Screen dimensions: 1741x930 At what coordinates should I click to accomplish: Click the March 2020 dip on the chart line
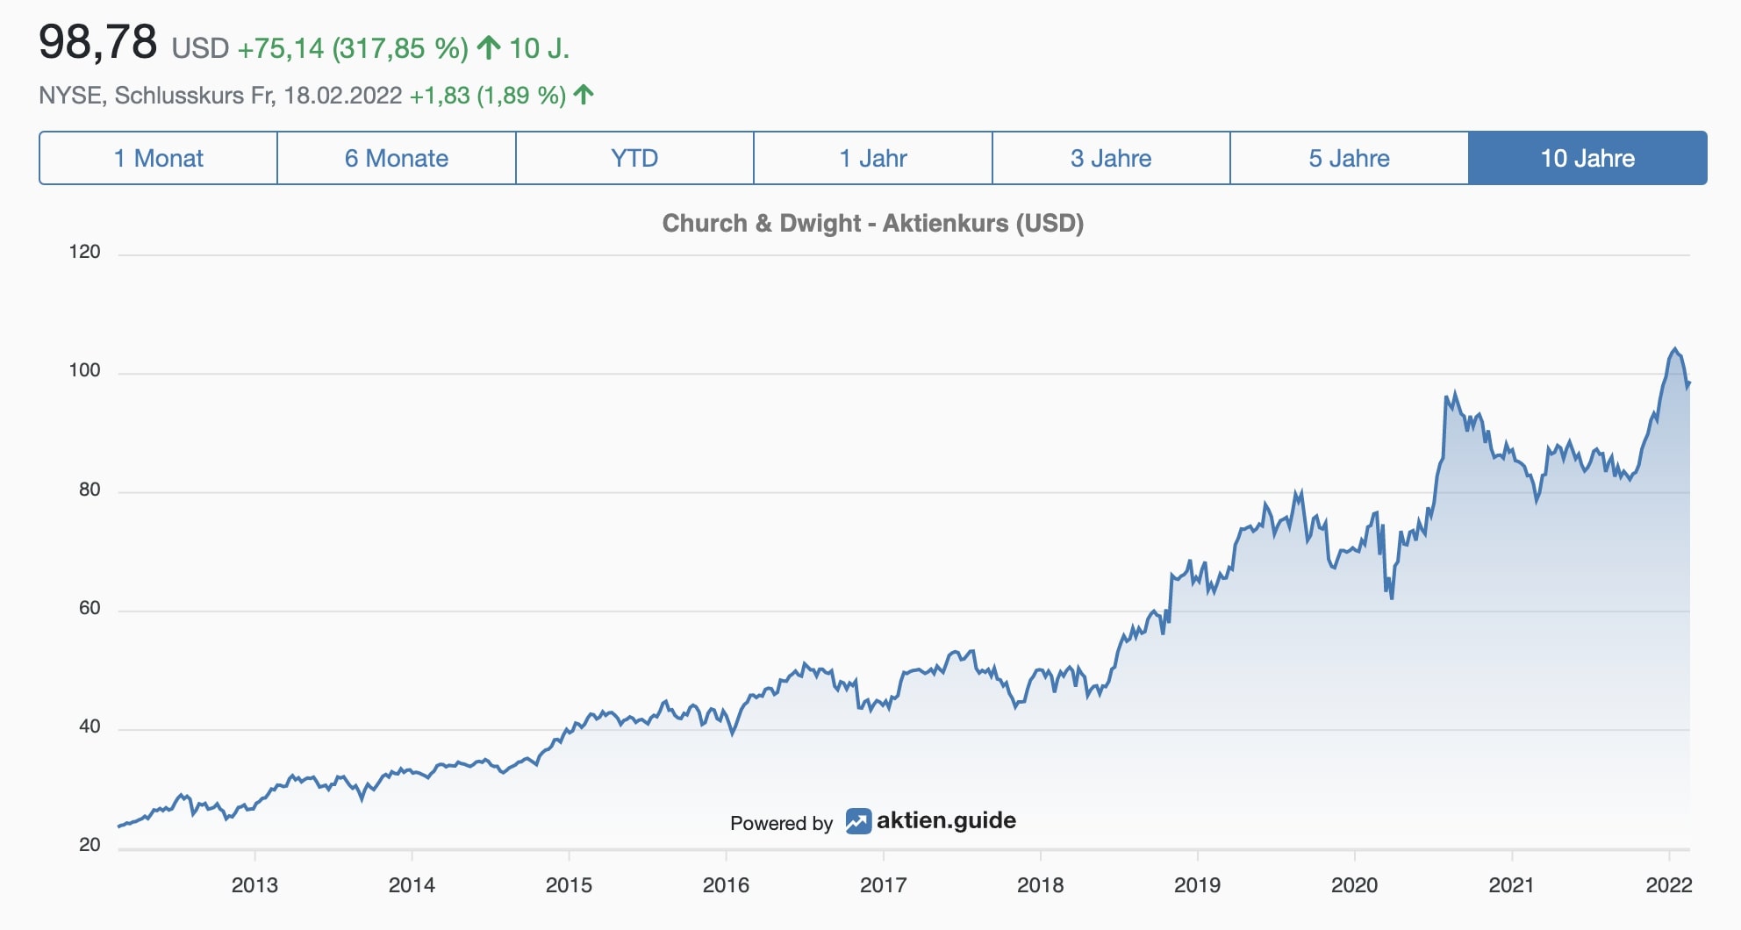click(1392, 597)
